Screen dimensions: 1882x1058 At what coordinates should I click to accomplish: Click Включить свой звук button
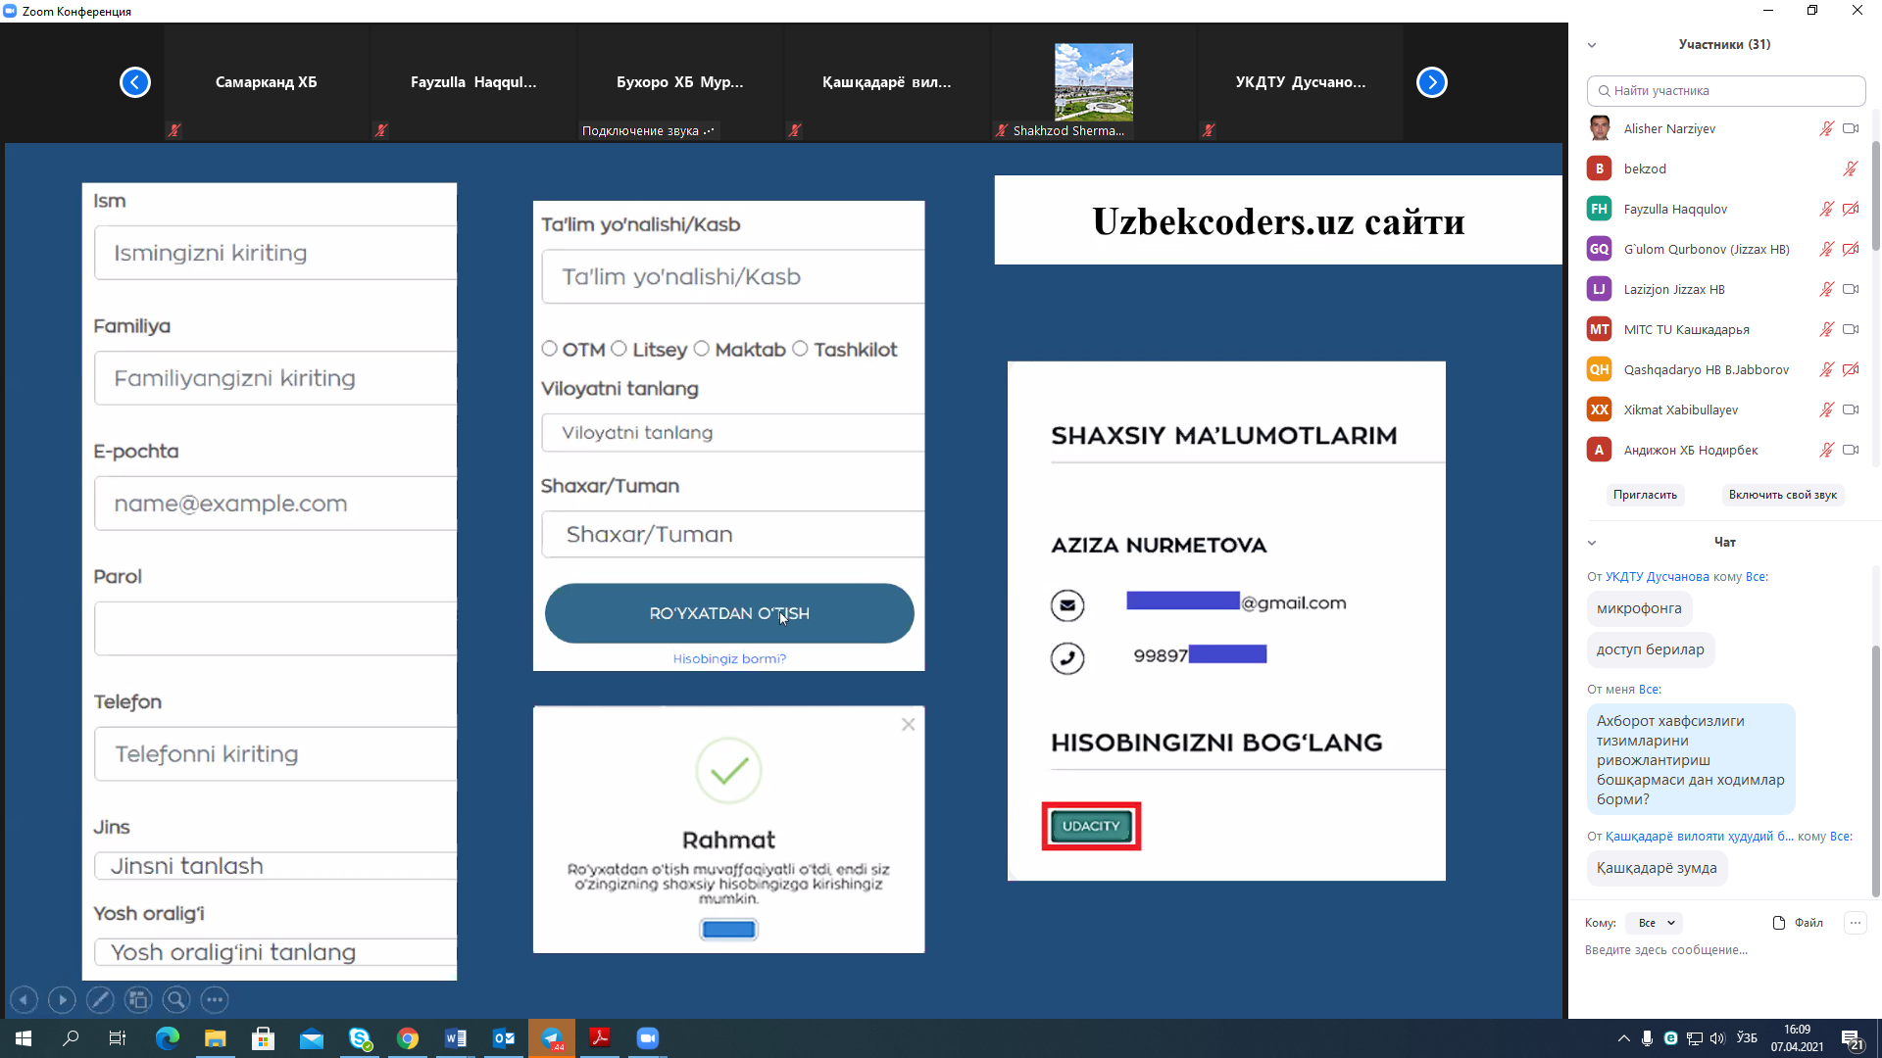tap(1782, 495)
